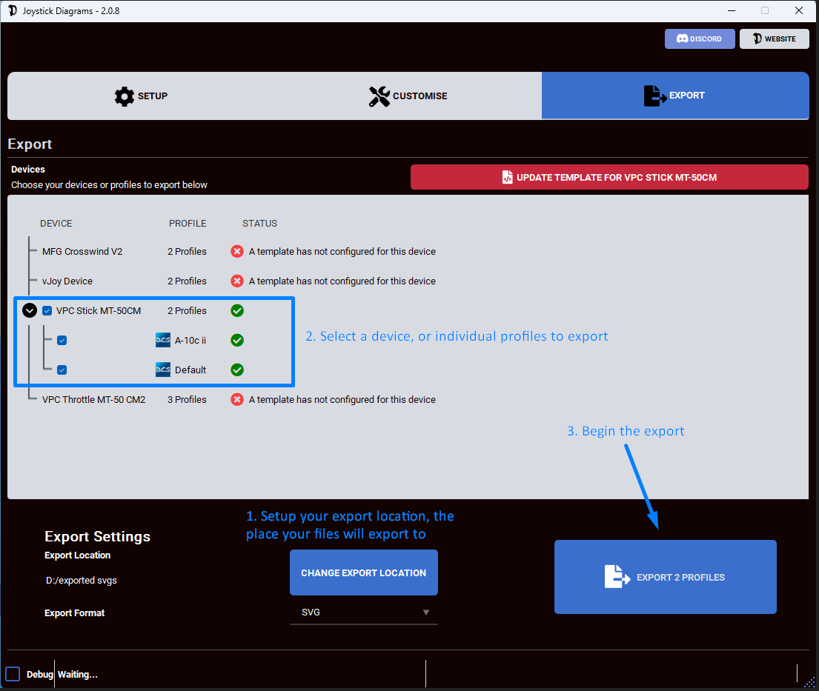Click the DCS icon beside Default
Viewport: 819px width, 691px height.
point(163,370)
